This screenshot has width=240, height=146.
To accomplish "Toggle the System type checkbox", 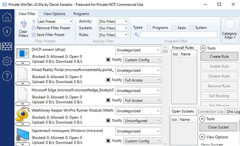I will [192, 28].
